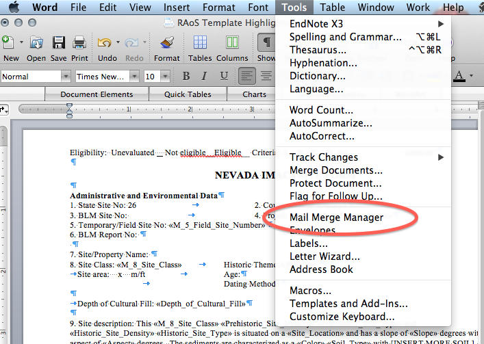Click the Save floppy disk icon
Viewport: 484px width, 344px height.
click(58, 42)
